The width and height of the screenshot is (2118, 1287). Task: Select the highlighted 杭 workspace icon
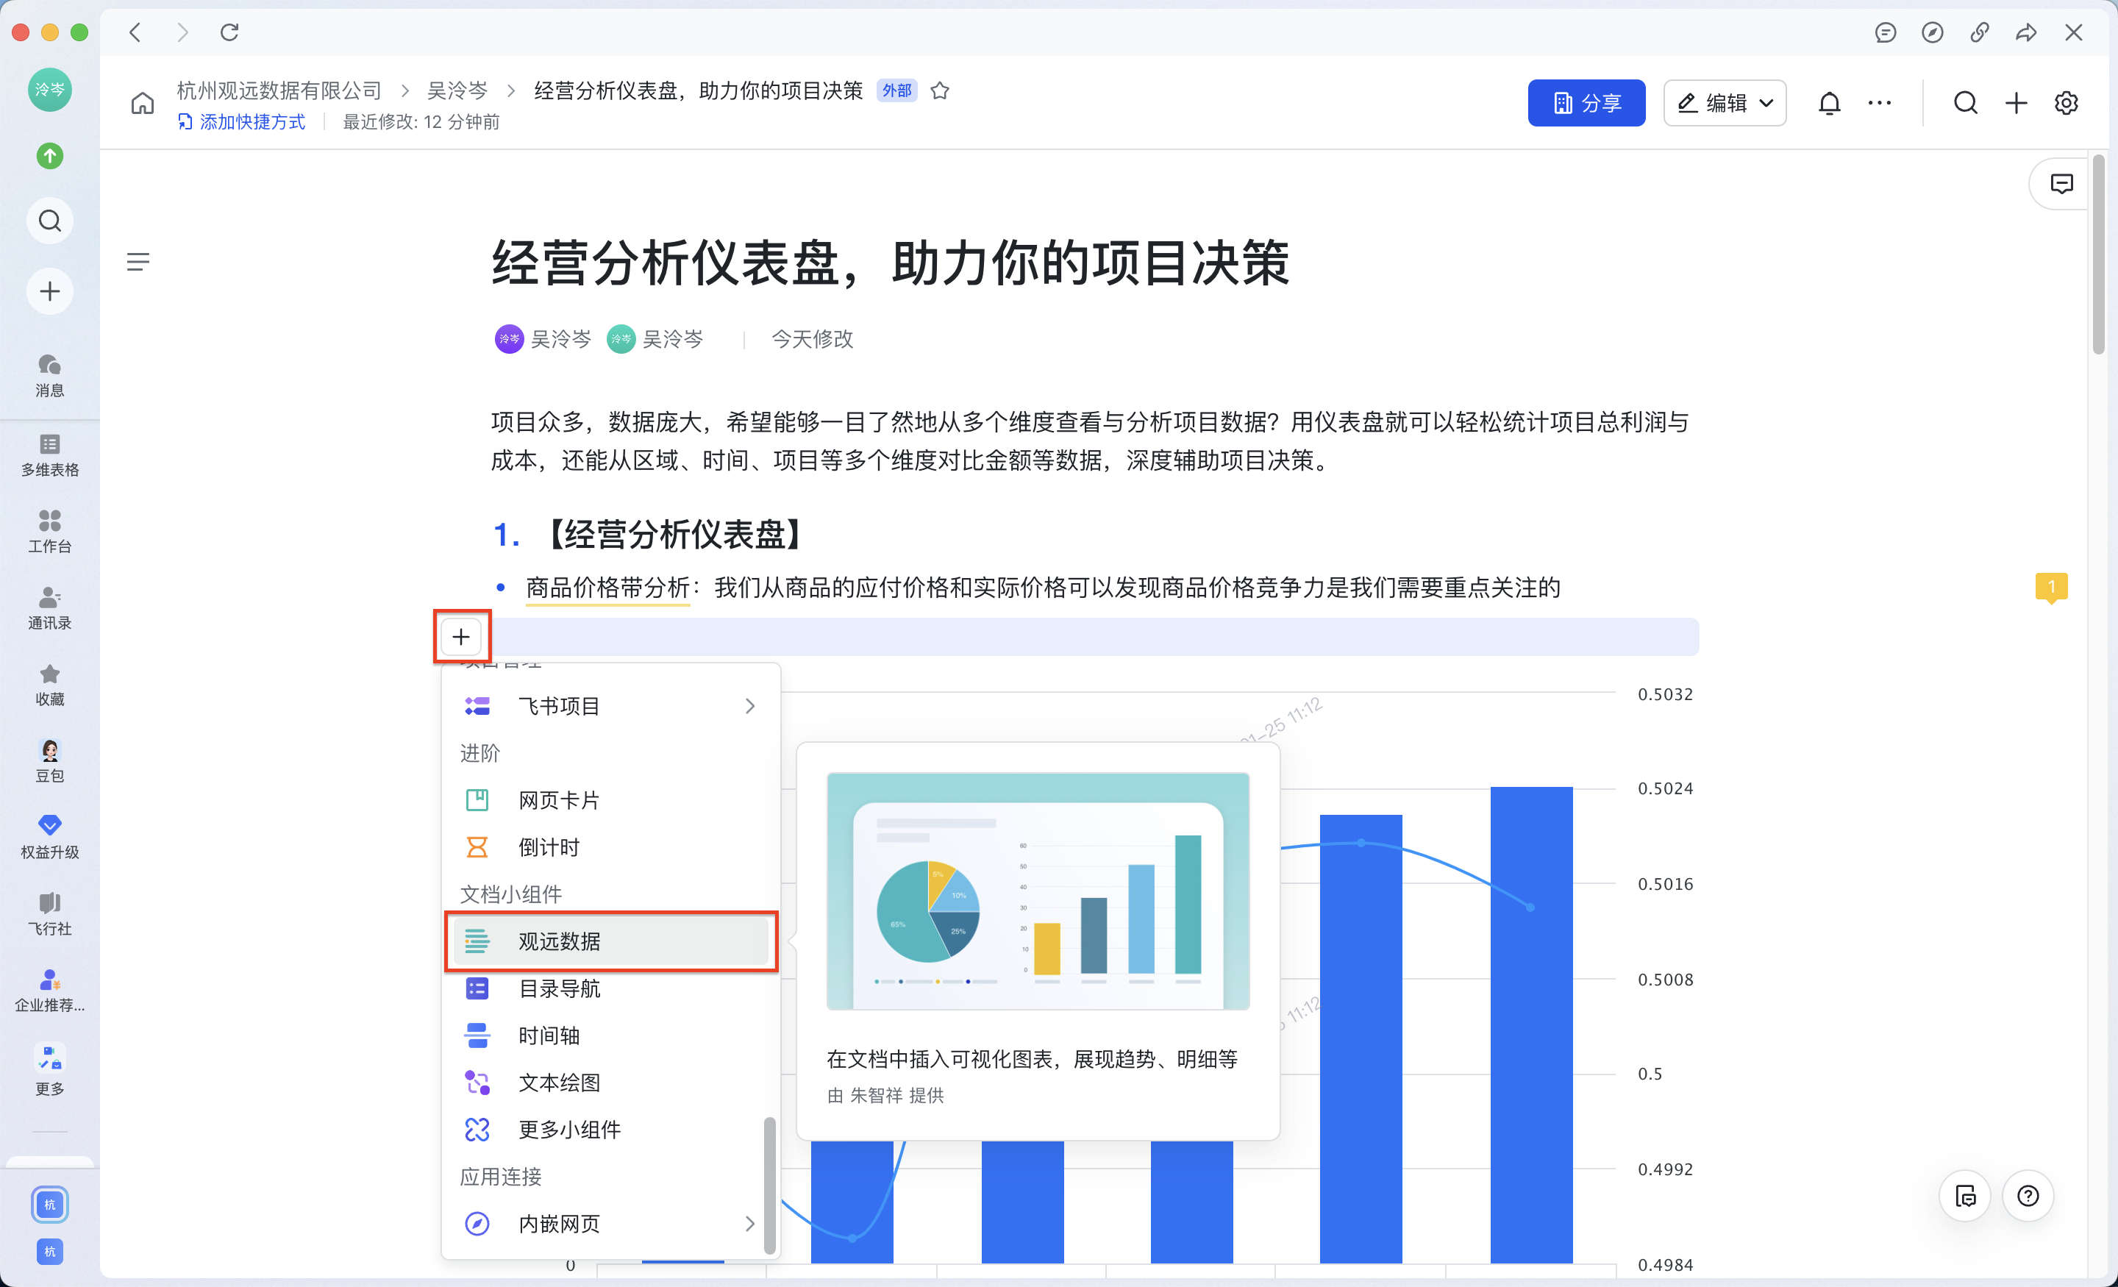50,1205
